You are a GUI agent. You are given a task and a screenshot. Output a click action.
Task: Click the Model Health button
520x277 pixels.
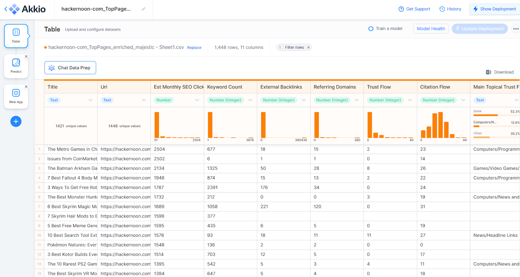click(x=431, y=29)
